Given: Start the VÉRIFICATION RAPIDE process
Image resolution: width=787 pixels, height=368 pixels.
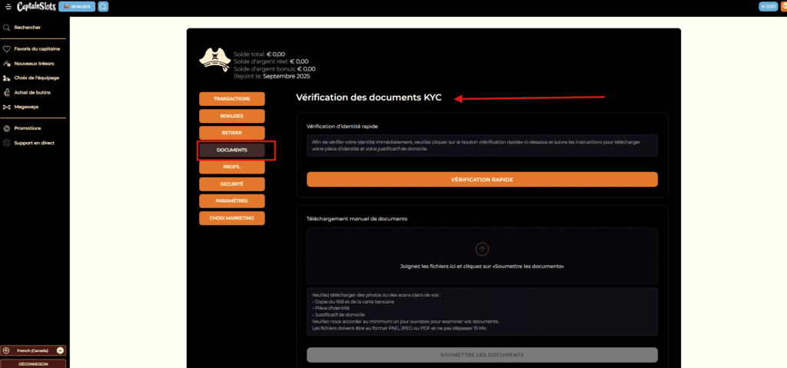Looking at the screenshot, I should coord(482,179).
